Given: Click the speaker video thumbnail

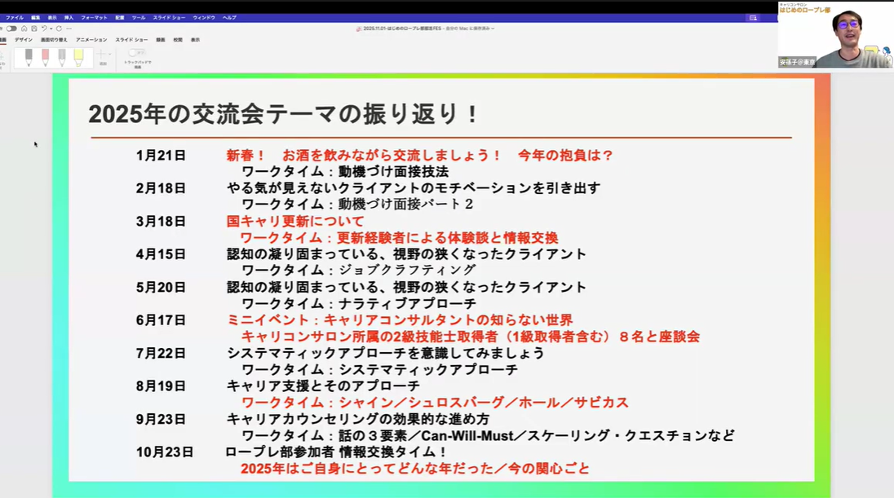Looking at the screenshot, I should 835,34.
